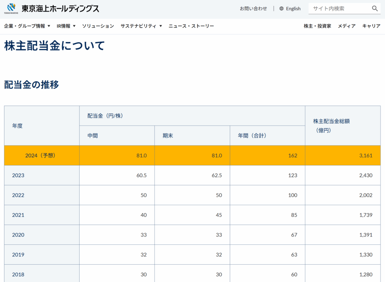Click the 期末 column header

192,136
